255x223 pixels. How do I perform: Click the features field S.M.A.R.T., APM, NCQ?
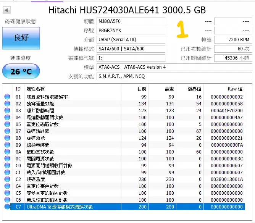[x=174, y=76]
